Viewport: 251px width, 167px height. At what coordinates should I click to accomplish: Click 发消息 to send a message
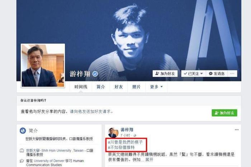[x=217, y=74]
